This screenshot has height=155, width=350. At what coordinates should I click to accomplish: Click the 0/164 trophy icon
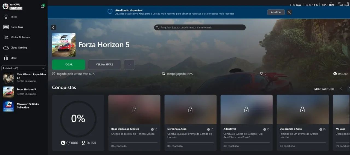[83, 143]
